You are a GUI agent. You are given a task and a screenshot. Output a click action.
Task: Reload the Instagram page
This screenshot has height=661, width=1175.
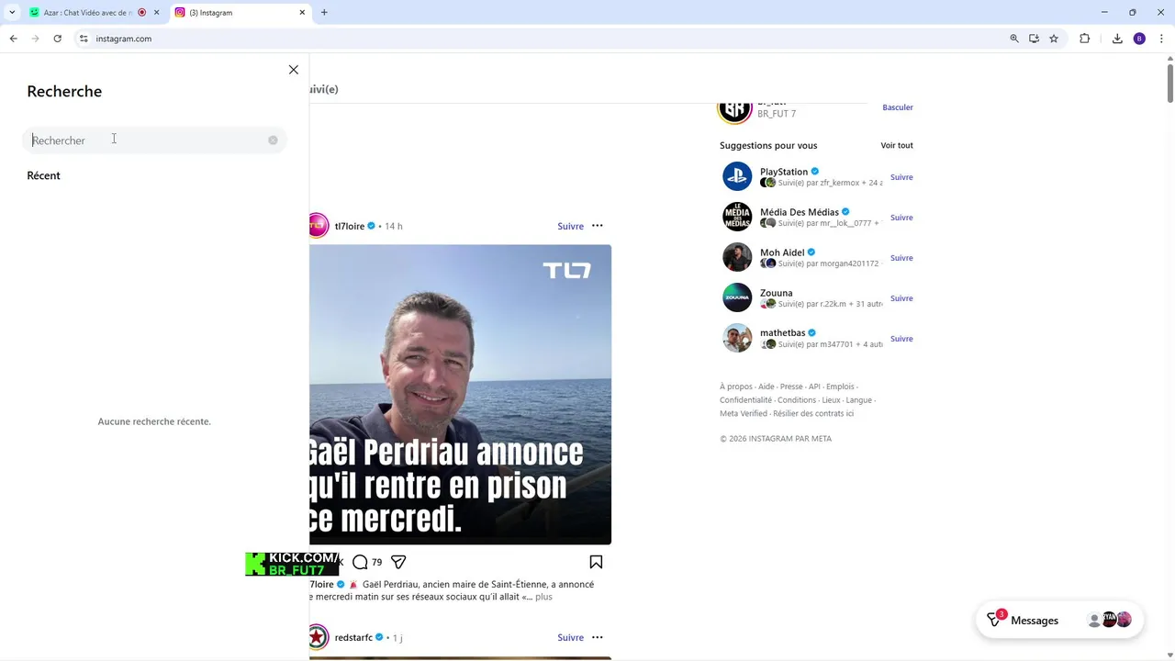click(57, 39)
